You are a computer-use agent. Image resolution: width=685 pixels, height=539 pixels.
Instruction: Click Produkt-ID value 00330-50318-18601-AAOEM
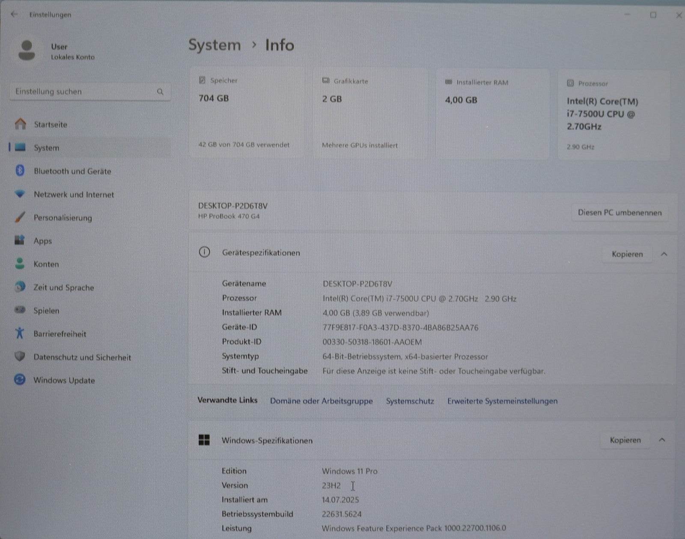pos(372,342)
